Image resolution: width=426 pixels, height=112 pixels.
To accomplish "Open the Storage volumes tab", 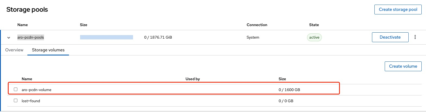I will [48, 50].
